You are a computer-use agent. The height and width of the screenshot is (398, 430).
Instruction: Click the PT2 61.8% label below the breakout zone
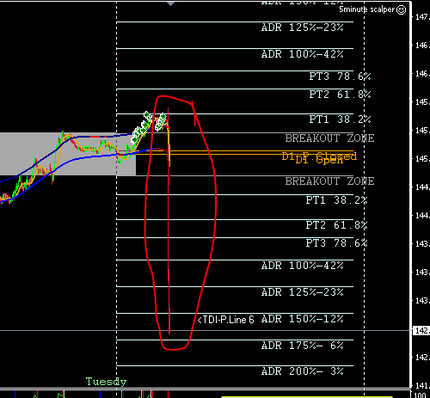pyautogui.click(x=336, y=225)
